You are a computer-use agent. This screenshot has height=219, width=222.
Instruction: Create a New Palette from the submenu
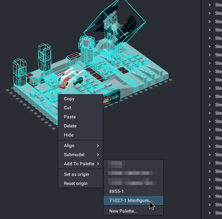[134, 211]
